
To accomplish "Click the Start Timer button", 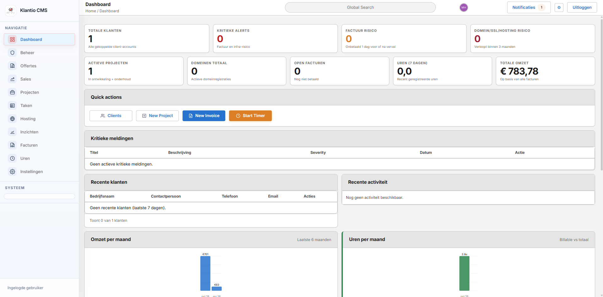I will (250, 116).
